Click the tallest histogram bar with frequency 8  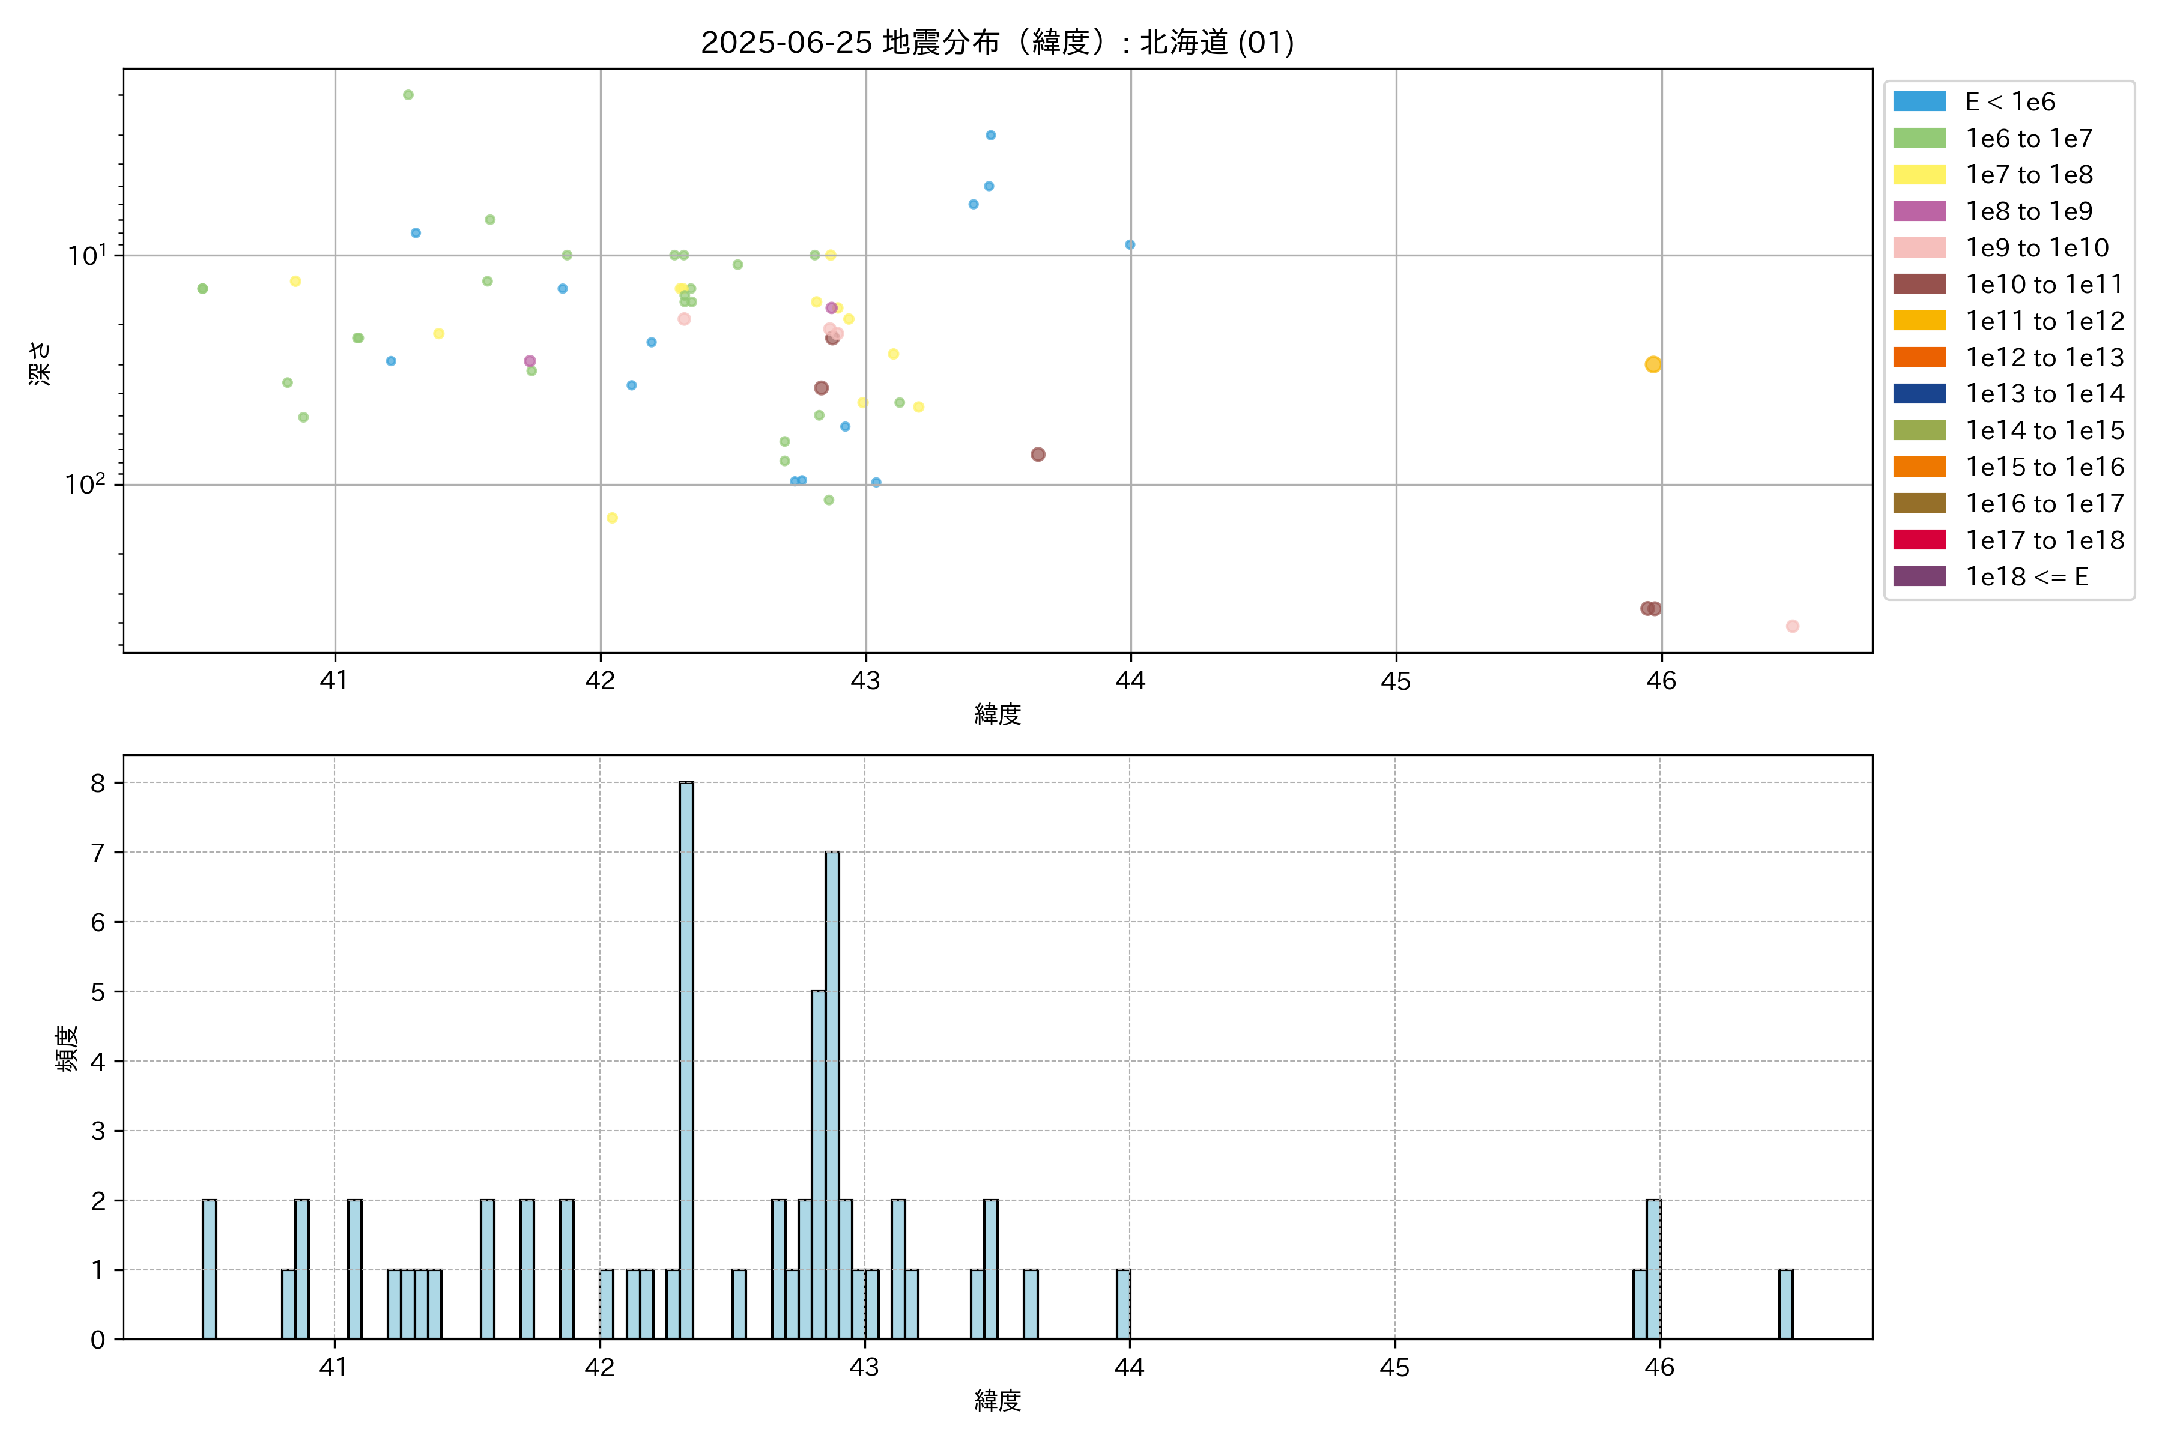pyautogui.click(x=686, y=1060)
